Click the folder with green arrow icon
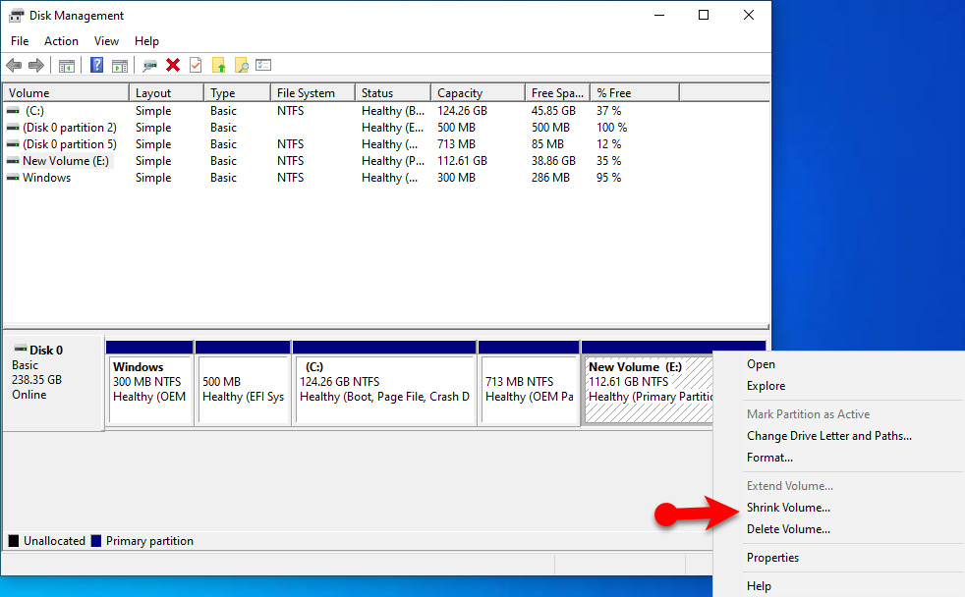 (x=218, y=66)
